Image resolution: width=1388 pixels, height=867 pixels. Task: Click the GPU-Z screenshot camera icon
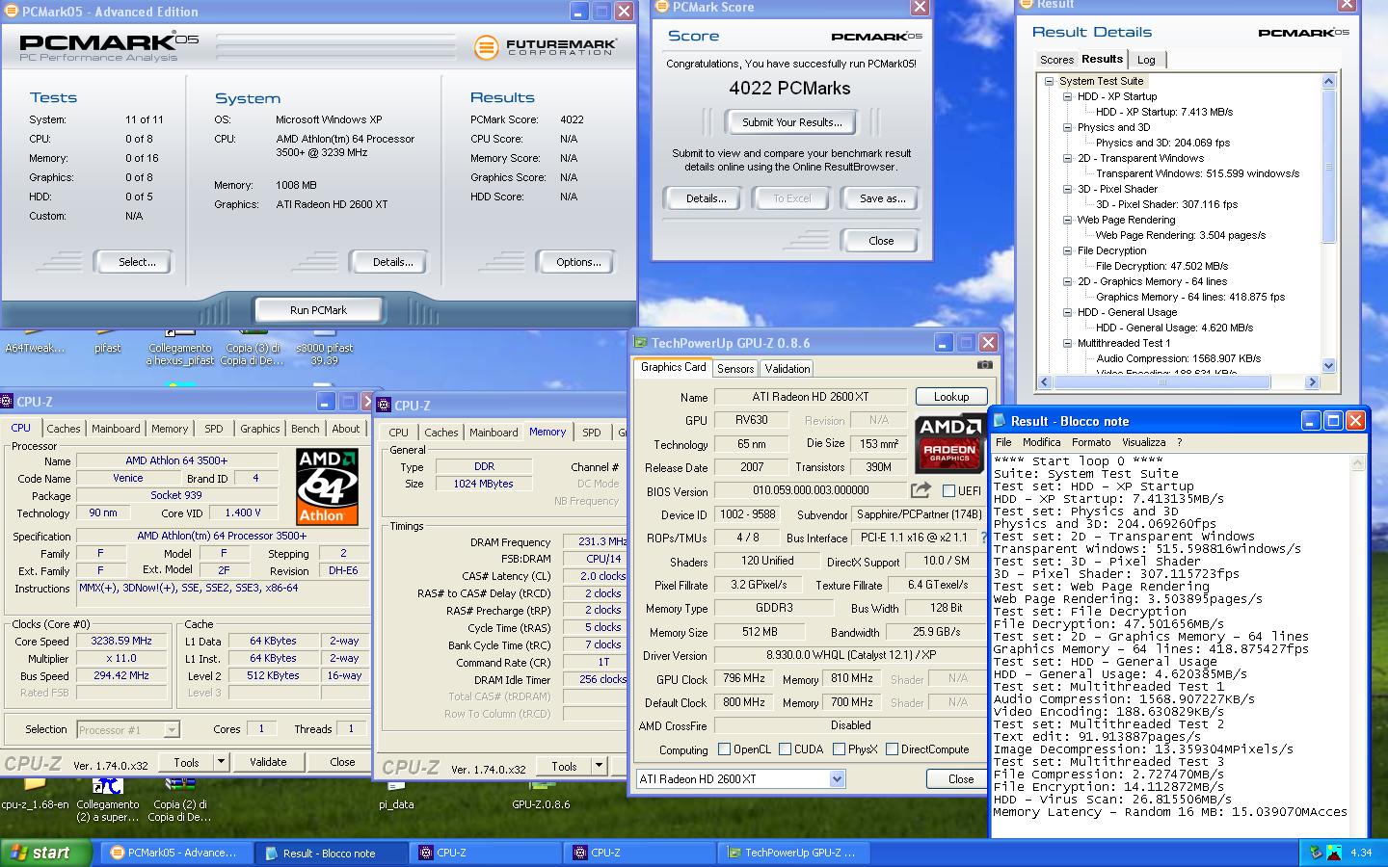[984, 365]
